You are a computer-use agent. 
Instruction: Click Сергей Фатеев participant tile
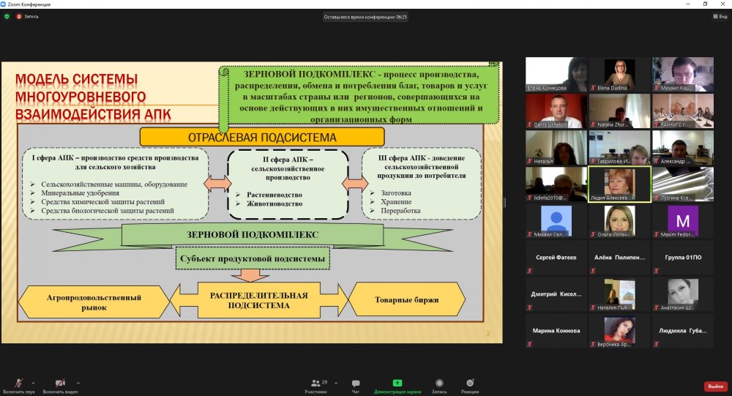[x=557, y=258]
